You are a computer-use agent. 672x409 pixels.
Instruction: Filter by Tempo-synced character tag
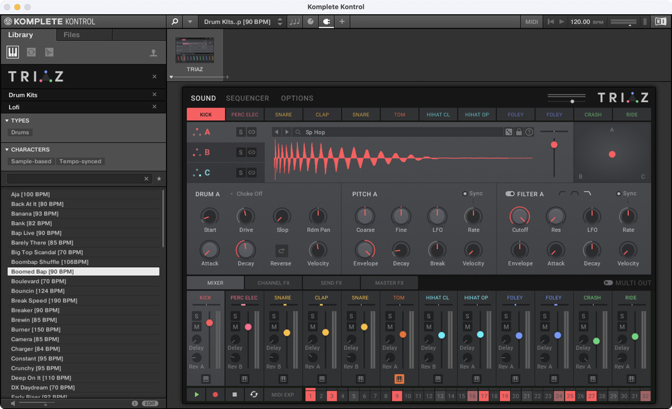[80, 161]
